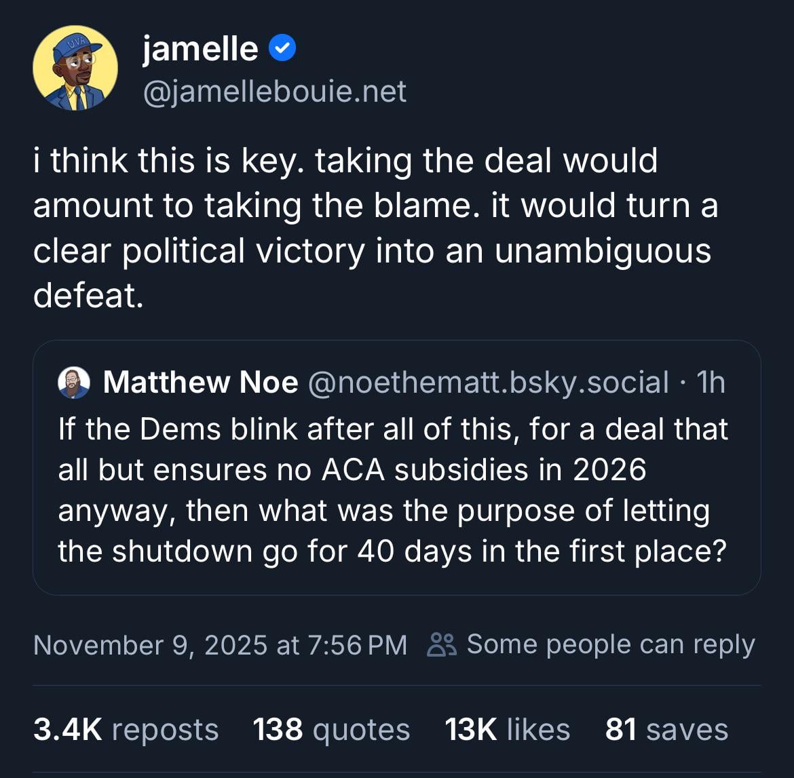Click the word 'unambiguous' in jamelle's post
The height and width of the screenshot is (778, 794).
pyautogui.click(x=603, y=251)
